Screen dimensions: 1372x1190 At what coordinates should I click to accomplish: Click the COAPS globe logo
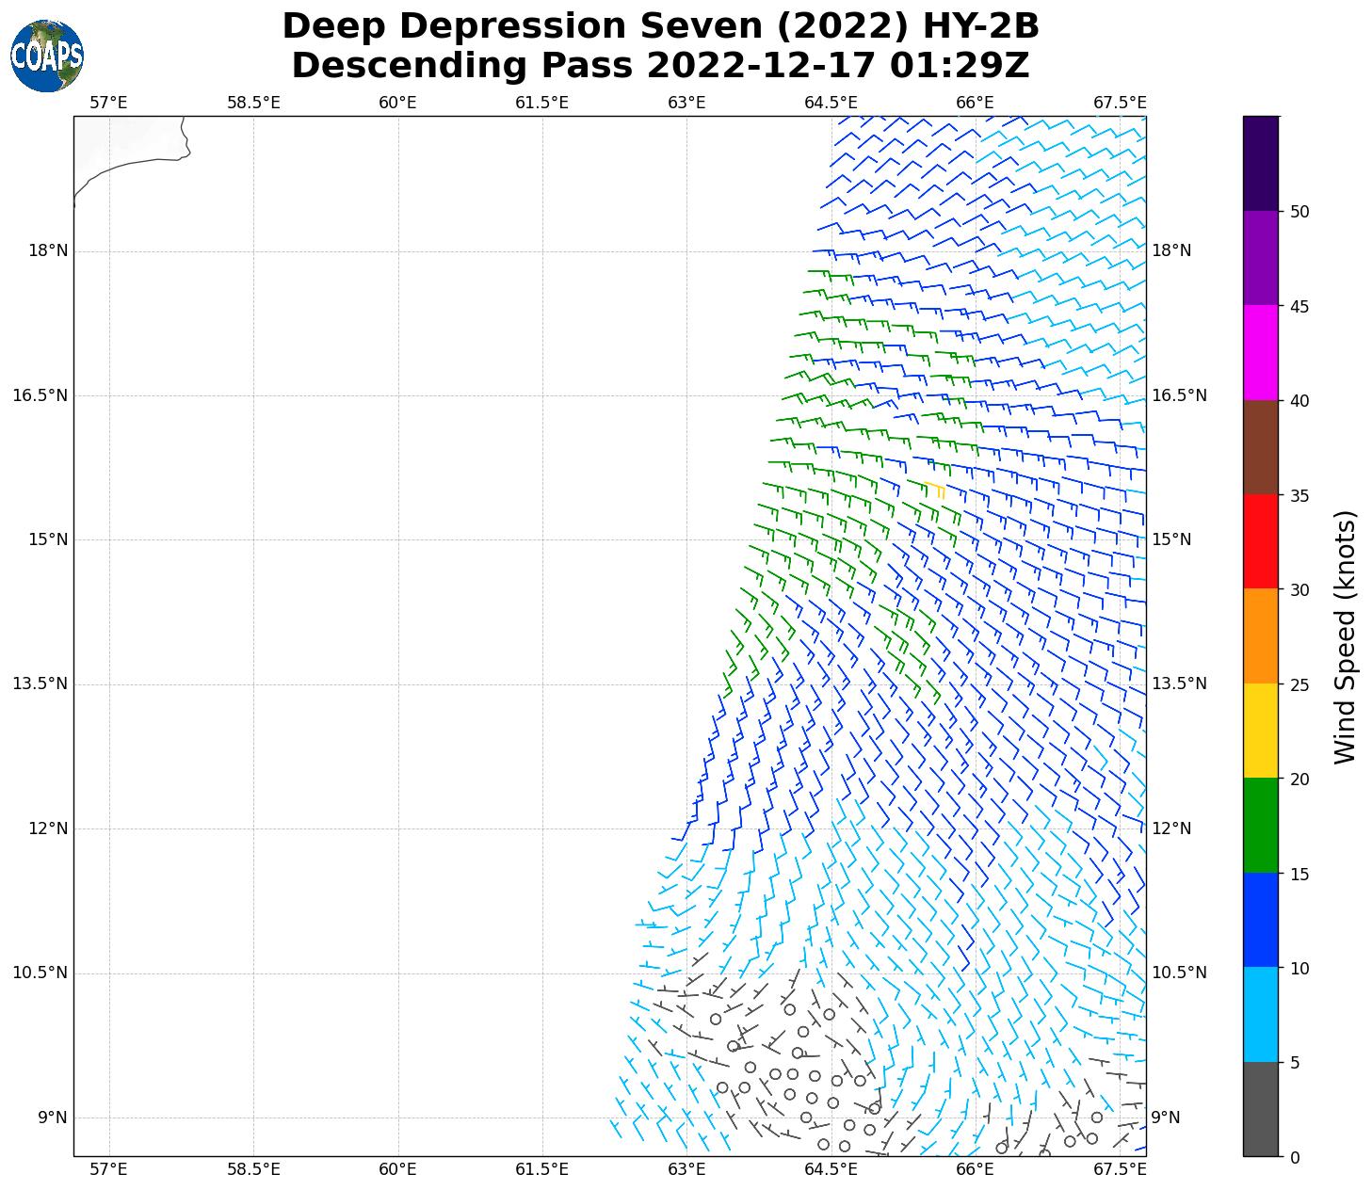click(47, 56)
